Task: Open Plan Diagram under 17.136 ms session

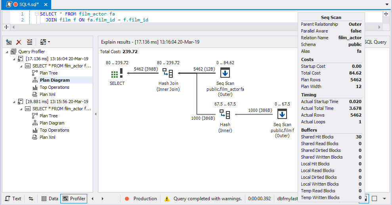Action: [55, 80]
